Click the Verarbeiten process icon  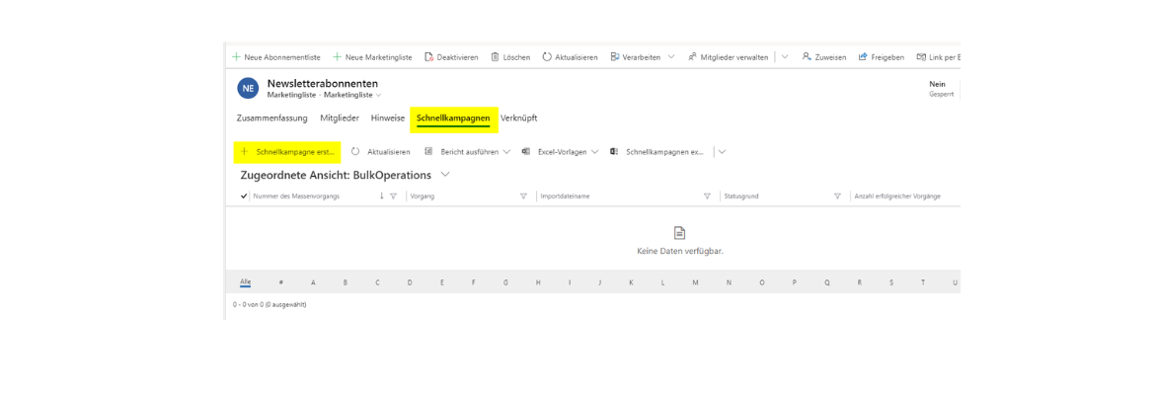click(x=614, y=56)
